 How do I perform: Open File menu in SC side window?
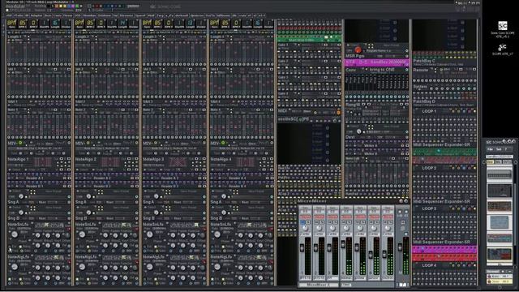(x=491, y=149)
